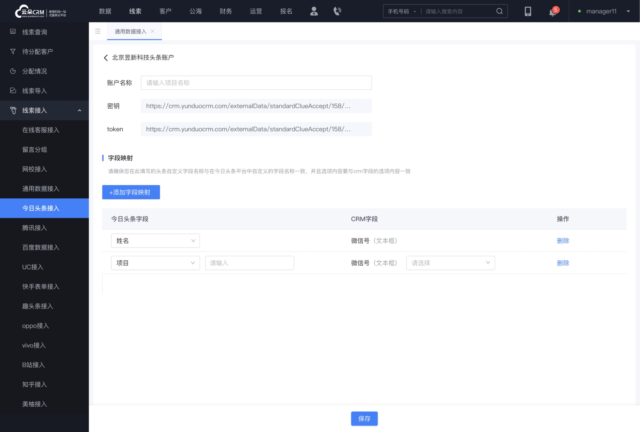Click the 账户名称 input field
The height and width of the screenshot is (432, 640).
[x=257, y=83]
